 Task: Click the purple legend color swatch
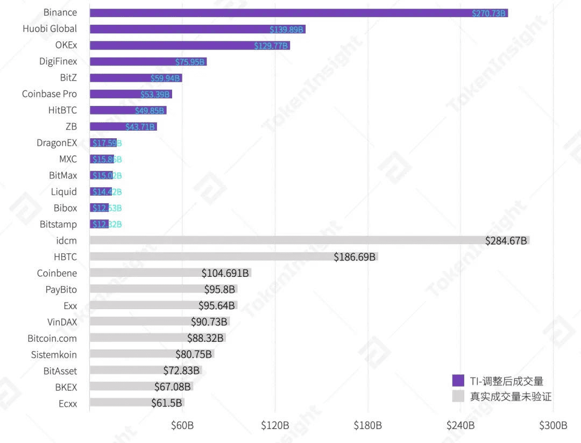click(x=458, y=381)
